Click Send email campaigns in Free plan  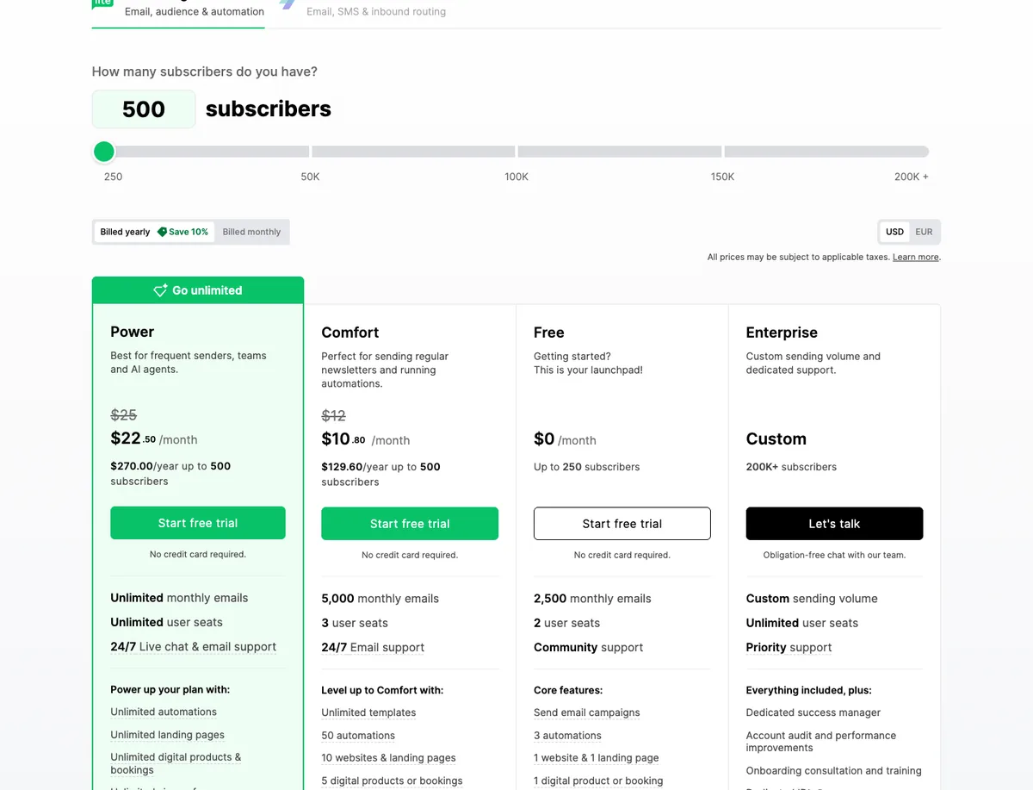[587, 713]
